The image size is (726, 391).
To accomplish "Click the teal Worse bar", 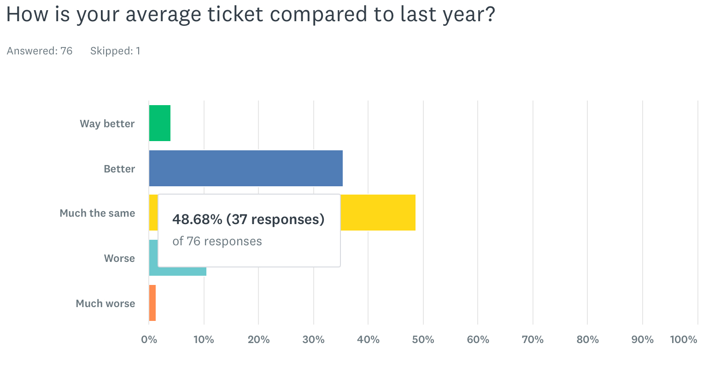I will pos(182,271).
